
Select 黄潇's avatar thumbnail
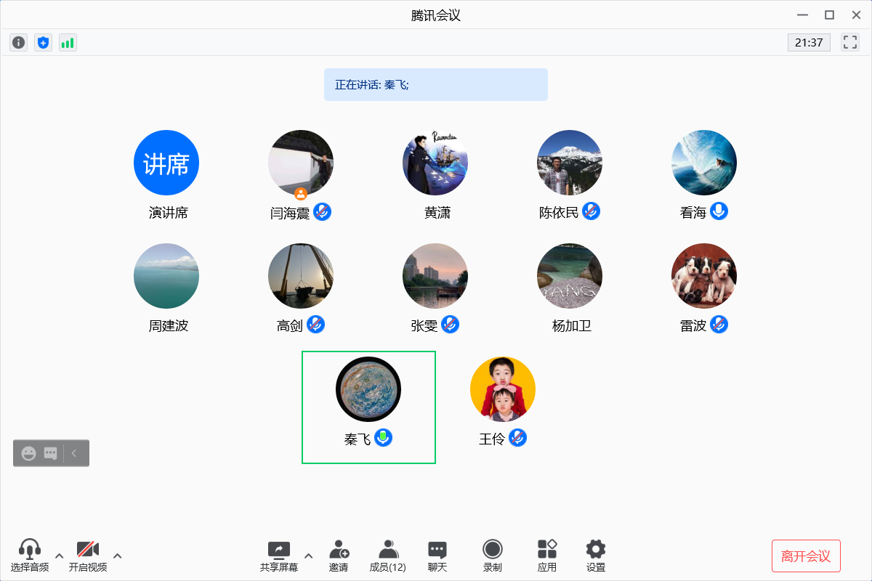[x=435, y=163]
